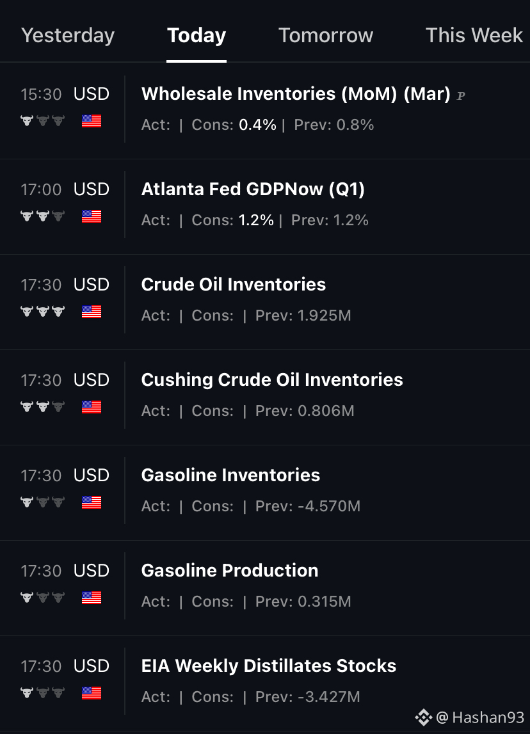530x734 pixels.
Task: Click the preliminary P icon after Wholesale Inventories
Action: tap(461, 96)
